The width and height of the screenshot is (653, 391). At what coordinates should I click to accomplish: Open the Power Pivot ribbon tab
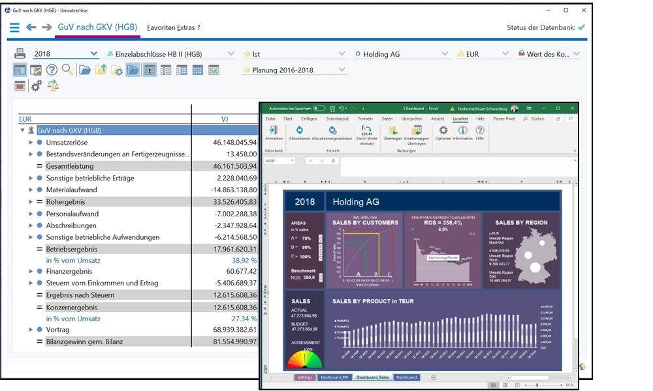point(504,119)
